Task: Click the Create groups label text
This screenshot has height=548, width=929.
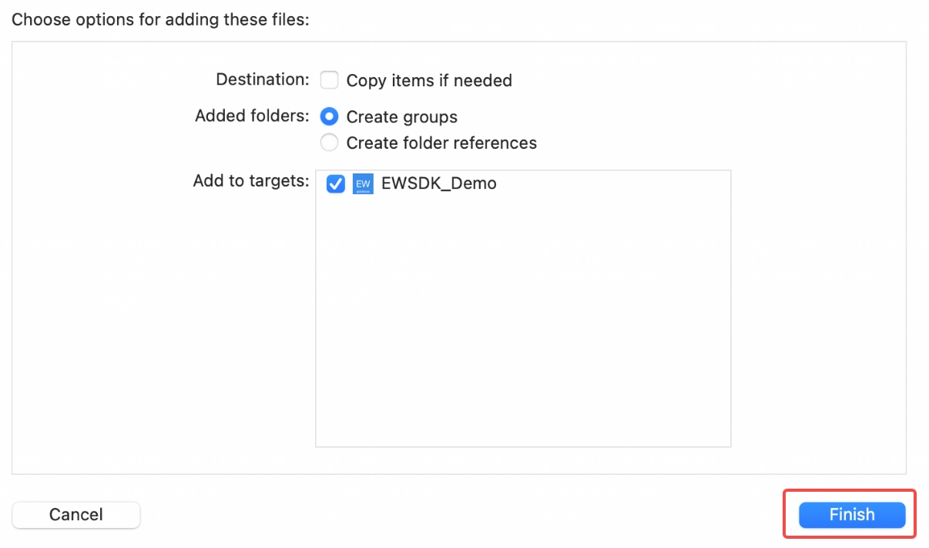Action: tap(402, 117)
